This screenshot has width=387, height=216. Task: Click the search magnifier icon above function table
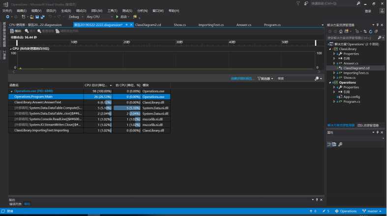pos(317,79)
